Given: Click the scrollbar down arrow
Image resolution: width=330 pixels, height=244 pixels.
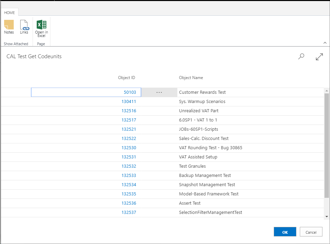Looking at the screenshot, I should (327, 217).
